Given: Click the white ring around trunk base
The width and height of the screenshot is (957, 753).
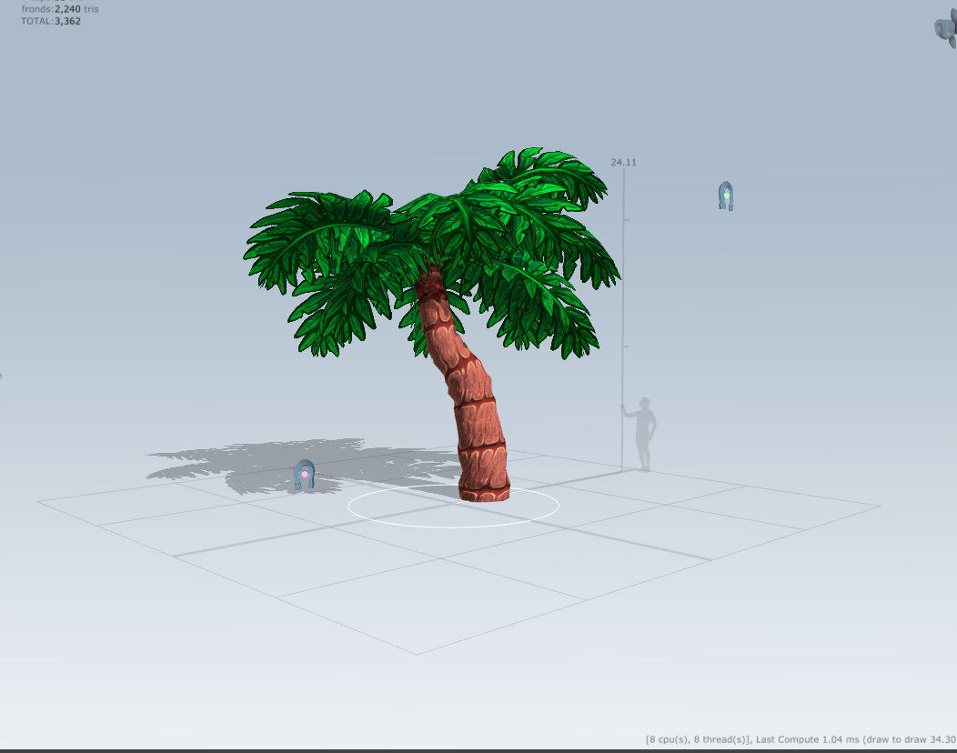Looking at the screenshot, I should pyautogui.click(x=453, y=506).
